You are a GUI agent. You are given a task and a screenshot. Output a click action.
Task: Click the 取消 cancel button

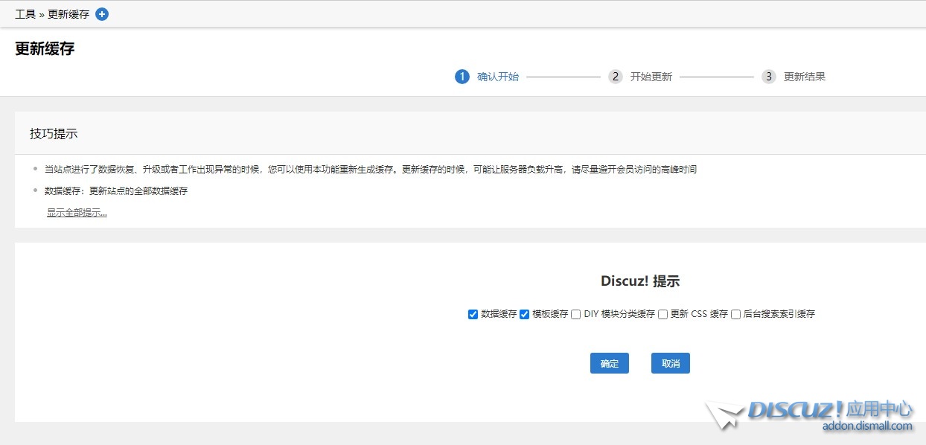[670, 363]
